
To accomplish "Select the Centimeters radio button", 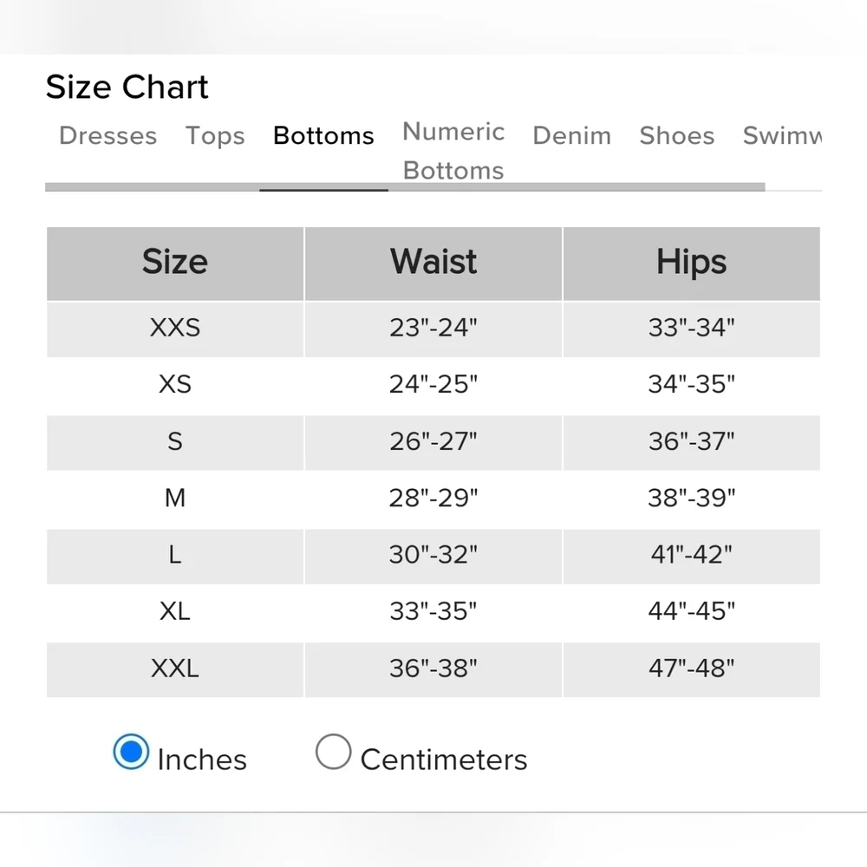I will point(334,752).
